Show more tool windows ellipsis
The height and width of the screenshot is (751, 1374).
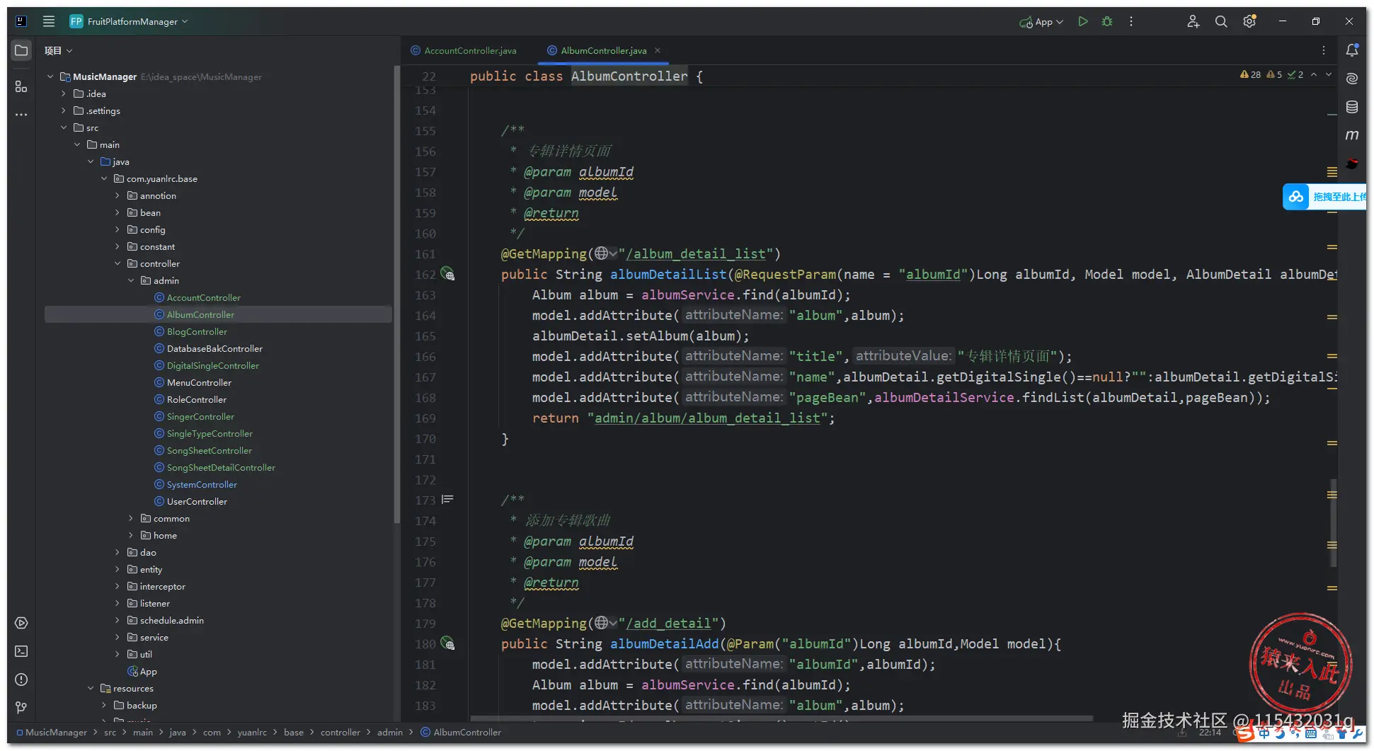click(21, 114)
